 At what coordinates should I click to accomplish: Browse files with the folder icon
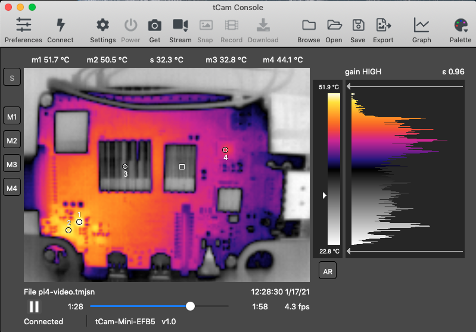(309, 26)
